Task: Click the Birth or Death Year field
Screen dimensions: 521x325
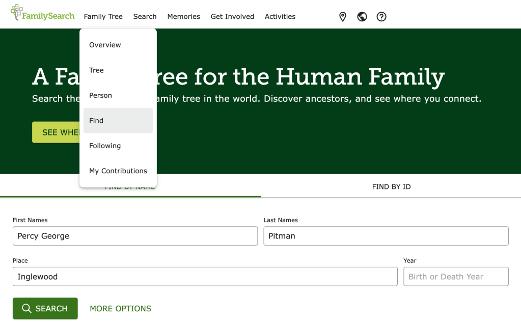Action: [456, 277]
